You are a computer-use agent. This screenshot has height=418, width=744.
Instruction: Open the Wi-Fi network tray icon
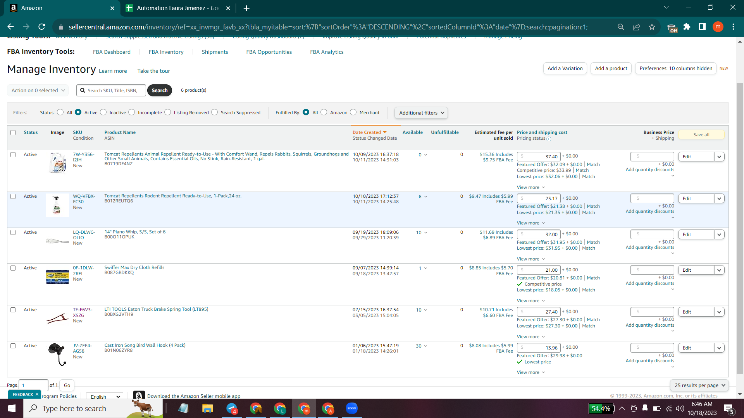click(x=669, y=408)
